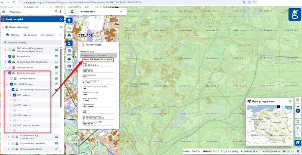Open layer menu for Adresy i ulice
Viewport: 302px width, 155px height.
click(56, 56)
